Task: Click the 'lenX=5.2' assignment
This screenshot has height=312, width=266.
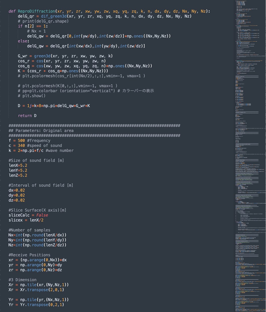Action: pos(18,166)
